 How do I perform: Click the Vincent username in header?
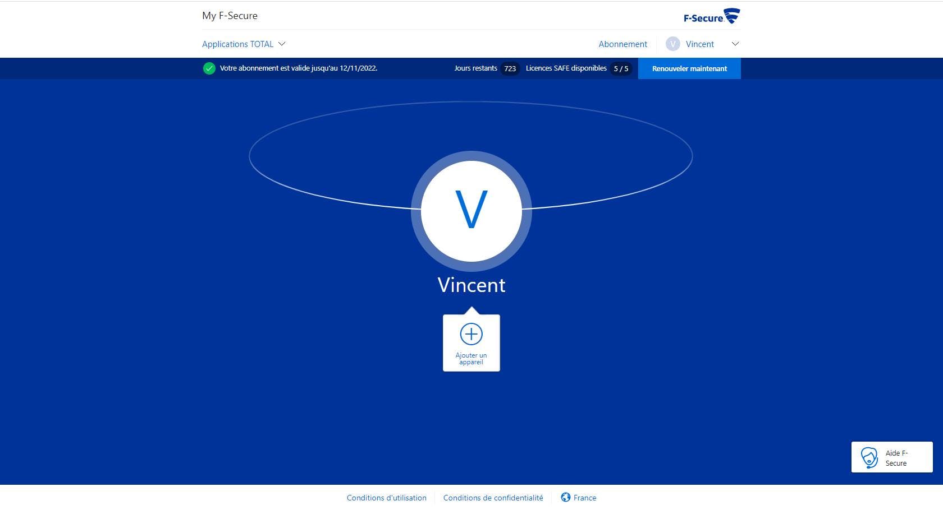tap(700, 44)
